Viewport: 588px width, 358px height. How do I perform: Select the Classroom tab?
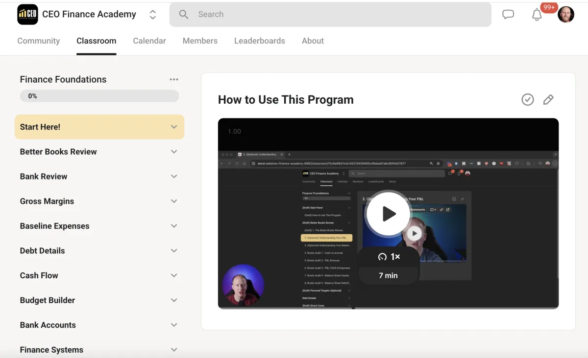[x=97, y=41]
